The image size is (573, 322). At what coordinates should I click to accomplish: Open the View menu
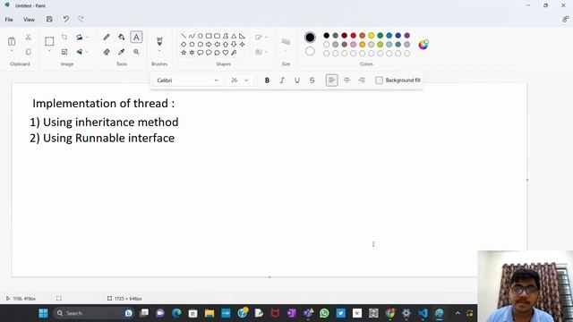[x=29, y=20]
